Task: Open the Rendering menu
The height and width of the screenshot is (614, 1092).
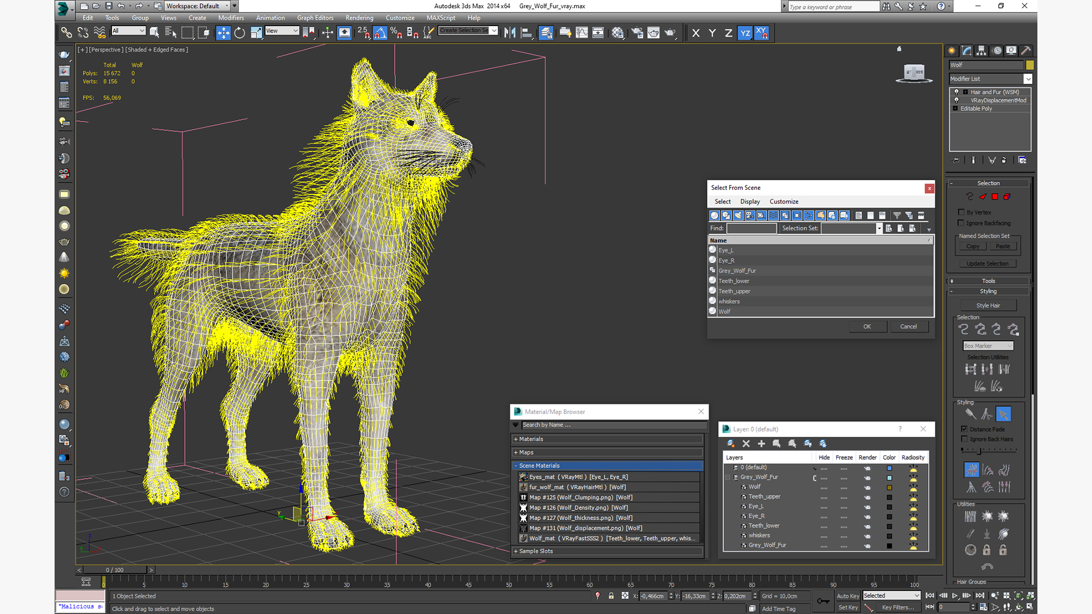Action: click(x=359, y=18)
